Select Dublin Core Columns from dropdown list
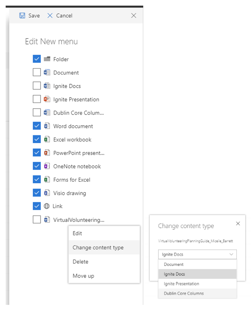Image resolution: width=251 pixels, height=312 pixels. pyautogui.click(x=184, y=294)
